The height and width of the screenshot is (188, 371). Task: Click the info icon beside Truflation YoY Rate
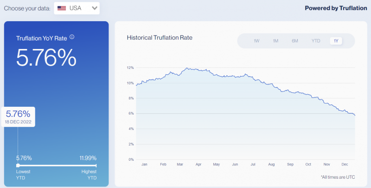point(72,37)
